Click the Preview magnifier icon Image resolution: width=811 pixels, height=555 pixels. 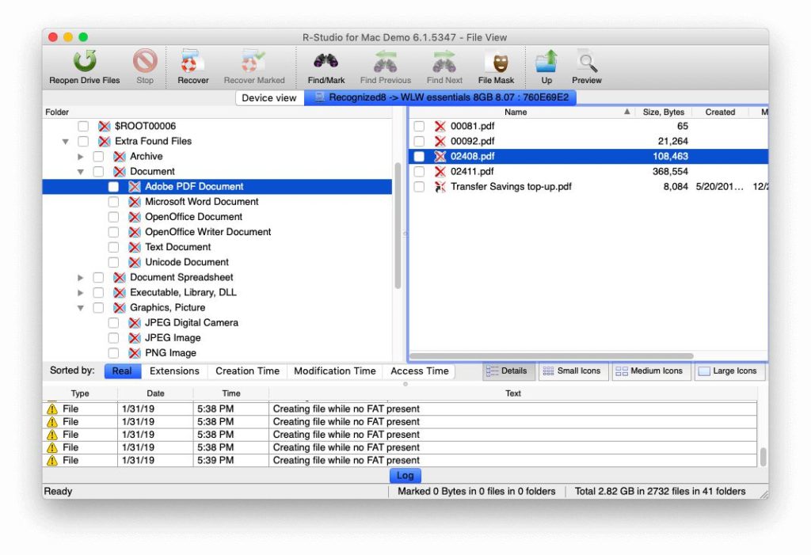click(586, 63)
